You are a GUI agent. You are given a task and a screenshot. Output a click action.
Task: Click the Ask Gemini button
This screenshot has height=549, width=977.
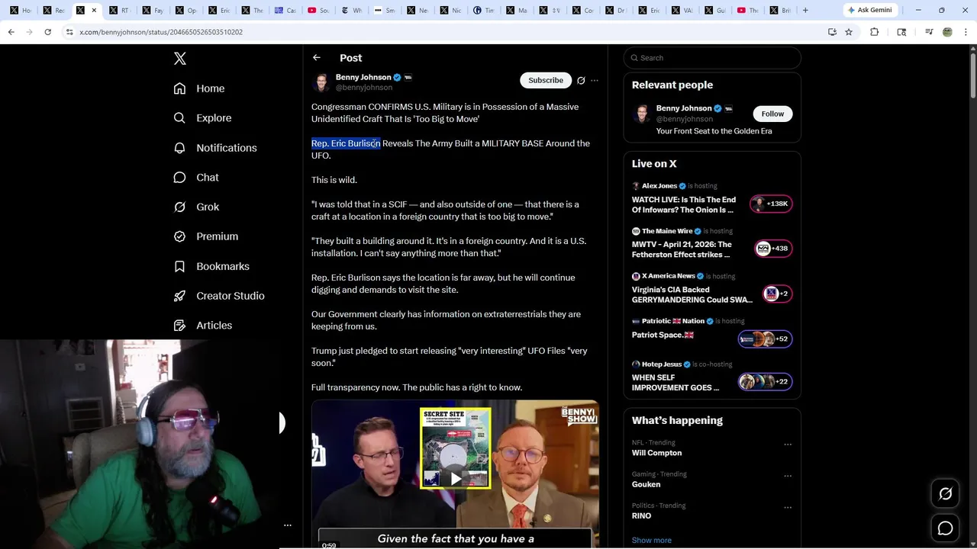click(869, 10)
